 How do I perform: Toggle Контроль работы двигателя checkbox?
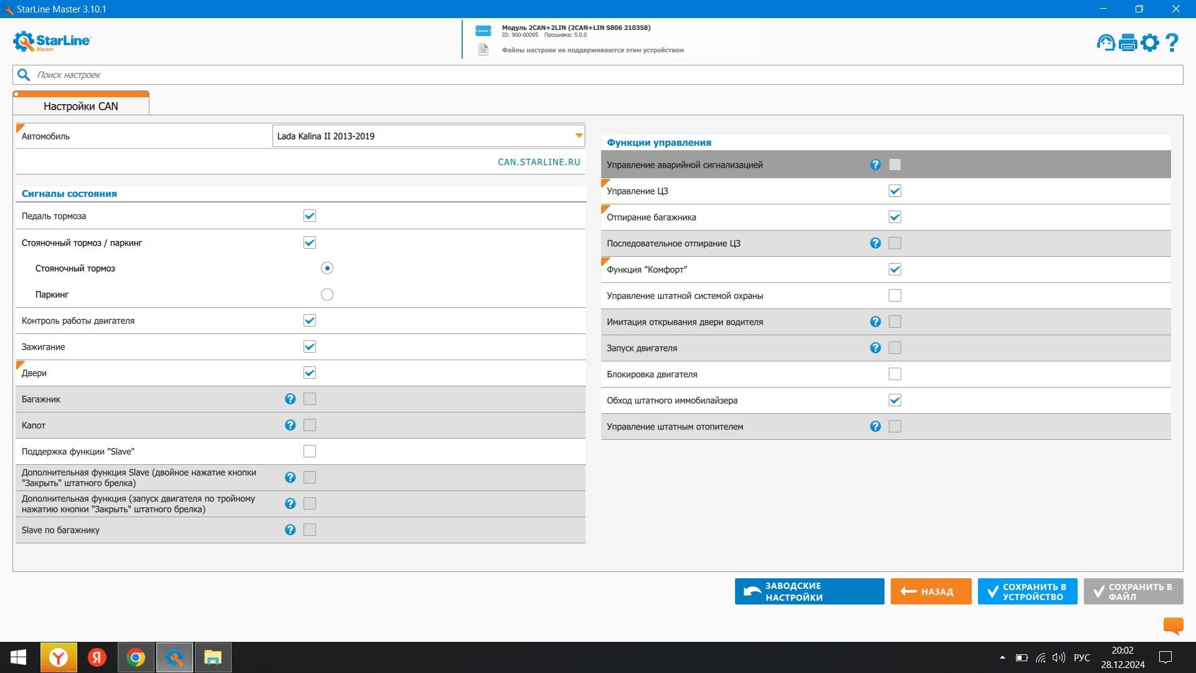pos(310,320)
